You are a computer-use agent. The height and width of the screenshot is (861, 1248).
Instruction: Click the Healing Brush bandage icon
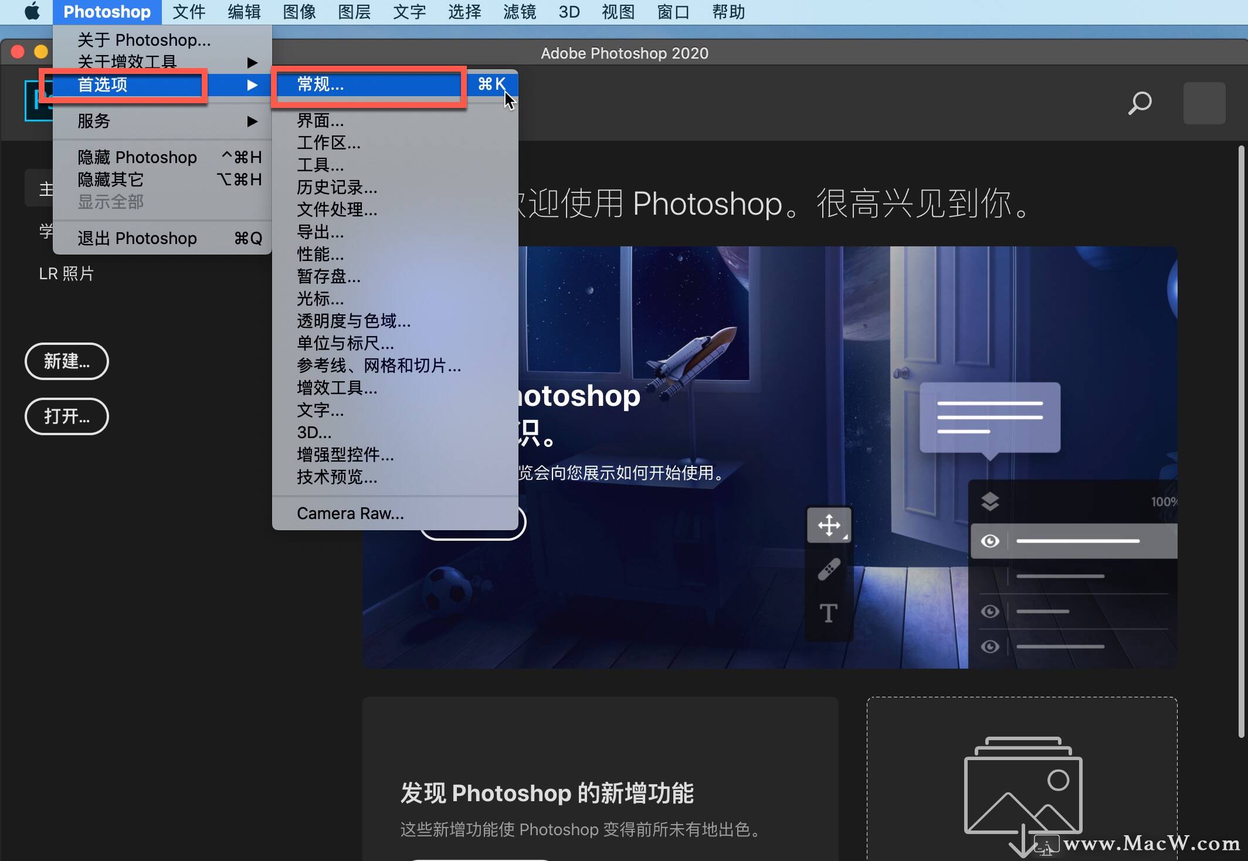tap(828, 569)
